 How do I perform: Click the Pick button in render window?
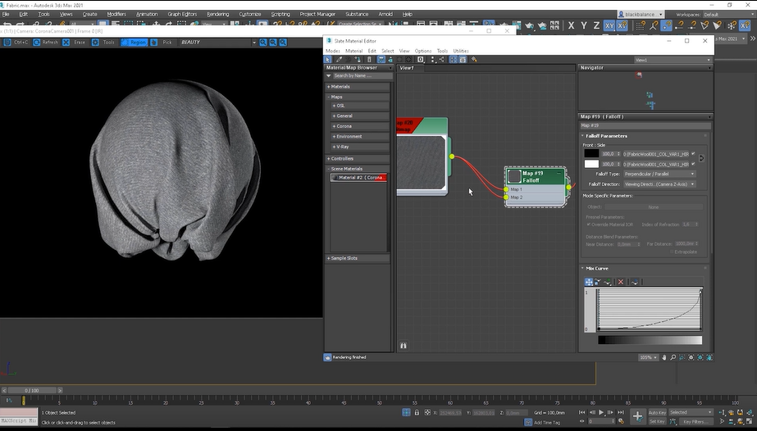point(167,43)
